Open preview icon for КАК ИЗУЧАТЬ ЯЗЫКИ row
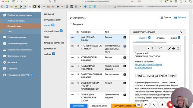 [x=125, y=37]
